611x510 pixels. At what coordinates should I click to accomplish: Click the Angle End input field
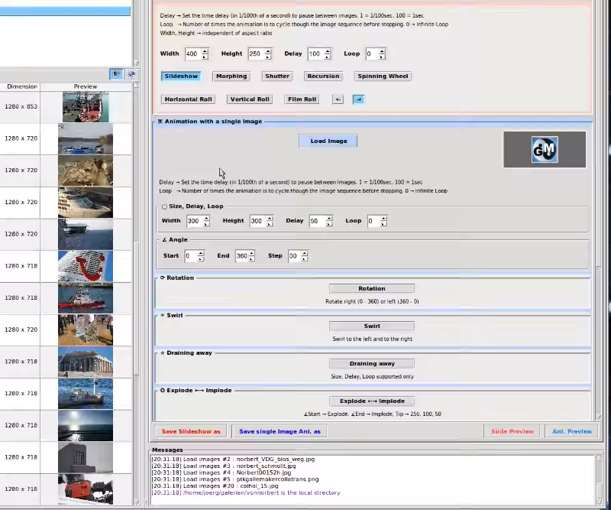241,256
